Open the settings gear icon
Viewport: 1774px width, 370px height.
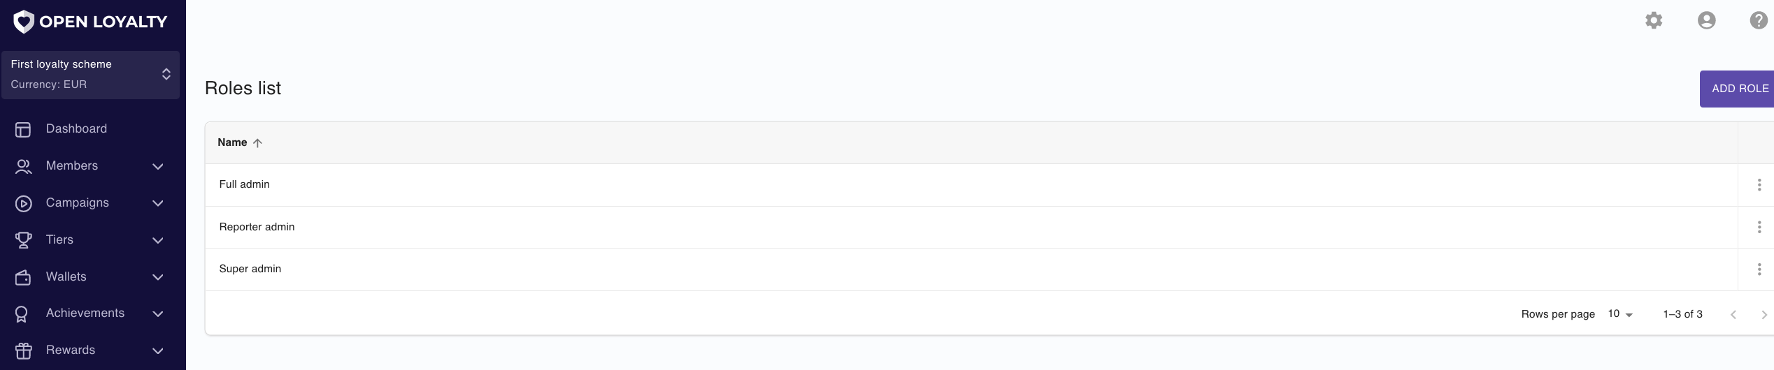1654,20
